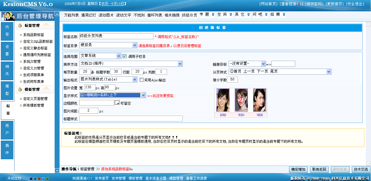Select the green theme color square
The height and width of the screenshot is (181, 371).
[47, 178]
